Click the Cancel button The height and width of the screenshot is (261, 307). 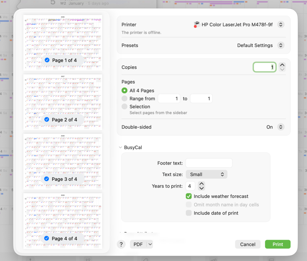coord(247,244)
